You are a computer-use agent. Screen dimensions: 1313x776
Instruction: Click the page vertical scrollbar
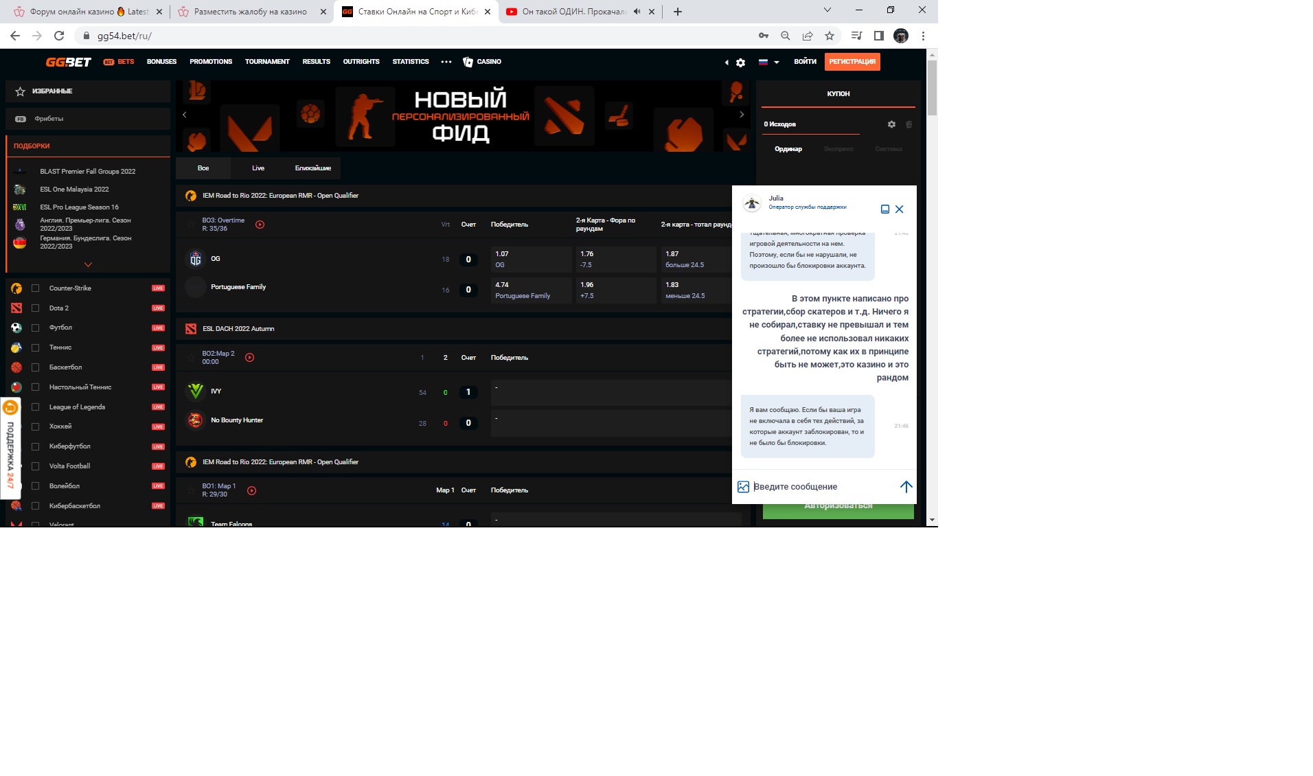pos(932,88)
